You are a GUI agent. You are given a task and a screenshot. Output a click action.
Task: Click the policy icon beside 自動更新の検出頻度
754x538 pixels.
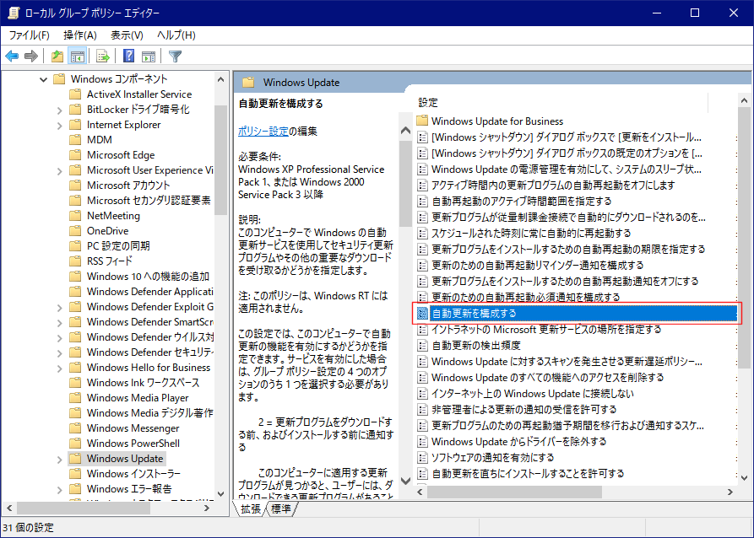[x=422, y=346]
